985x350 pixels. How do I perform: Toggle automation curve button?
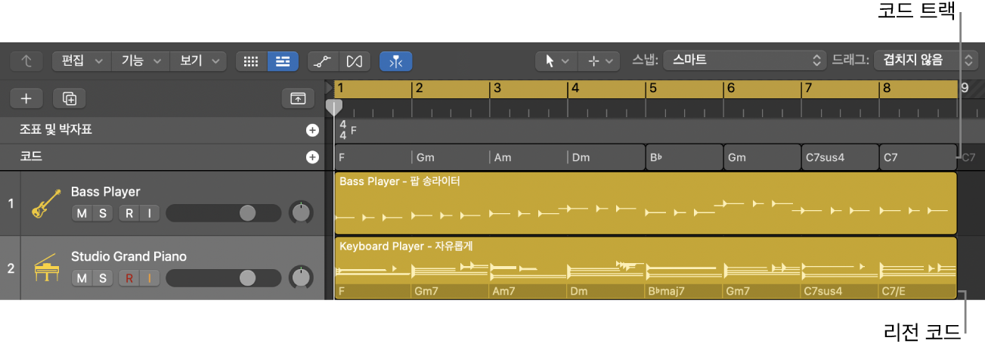coord(323,61)
